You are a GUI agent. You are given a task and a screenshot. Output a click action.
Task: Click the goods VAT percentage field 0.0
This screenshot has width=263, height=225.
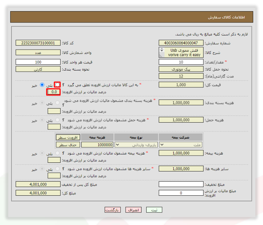click(54, 92)
